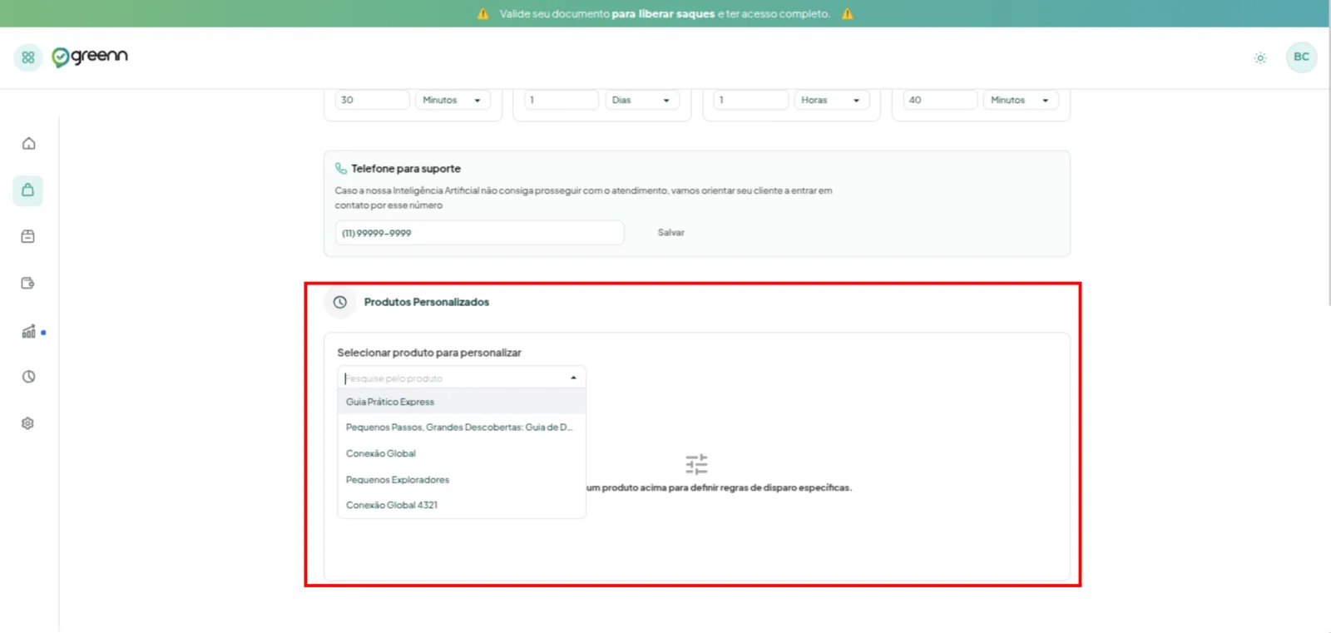Image resolution: width=1331 pixels, height=633 pixels.
Task: Click the Selecionar produto para personalizar label
Action: click(429, 353)
